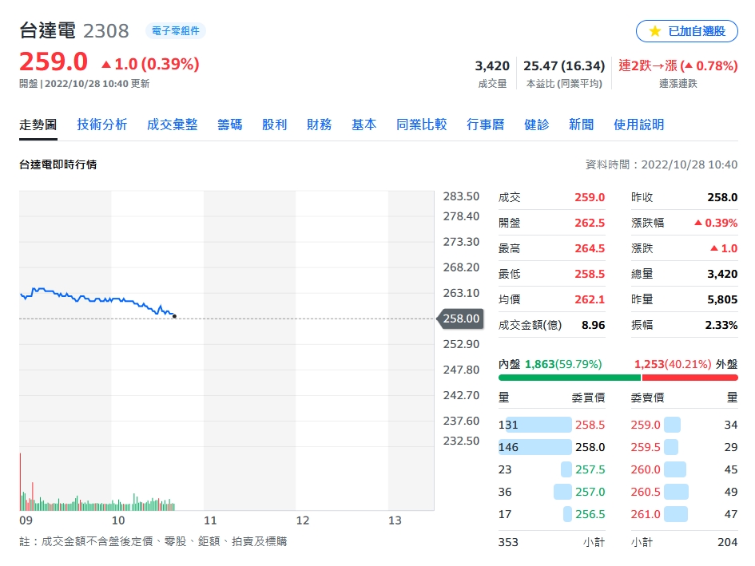
Task: Open the 股利 tab
Action: (275, 125)
